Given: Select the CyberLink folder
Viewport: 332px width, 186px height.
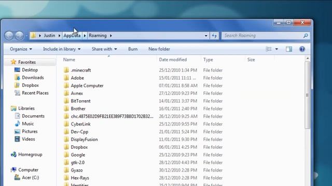Looking at the screenshot, I should [81, 124].
